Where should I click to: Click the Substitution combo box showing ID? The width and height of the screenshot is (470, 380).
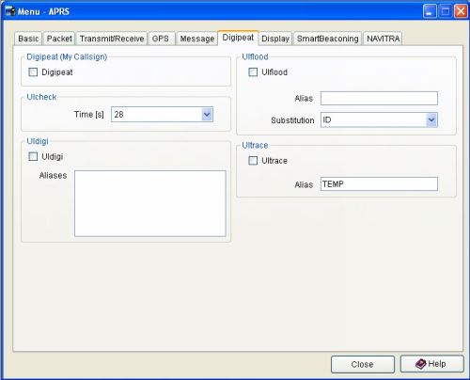[379, 120]
